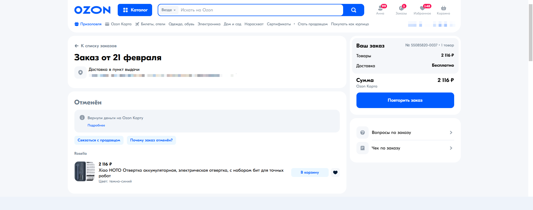
Task: Open Сертификаты menu item
Action: (279, 24)
